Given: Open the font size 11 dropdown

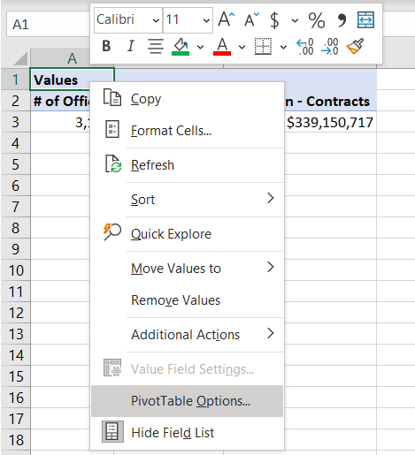Looking at the screenshot, I should (x=206, y=20).
